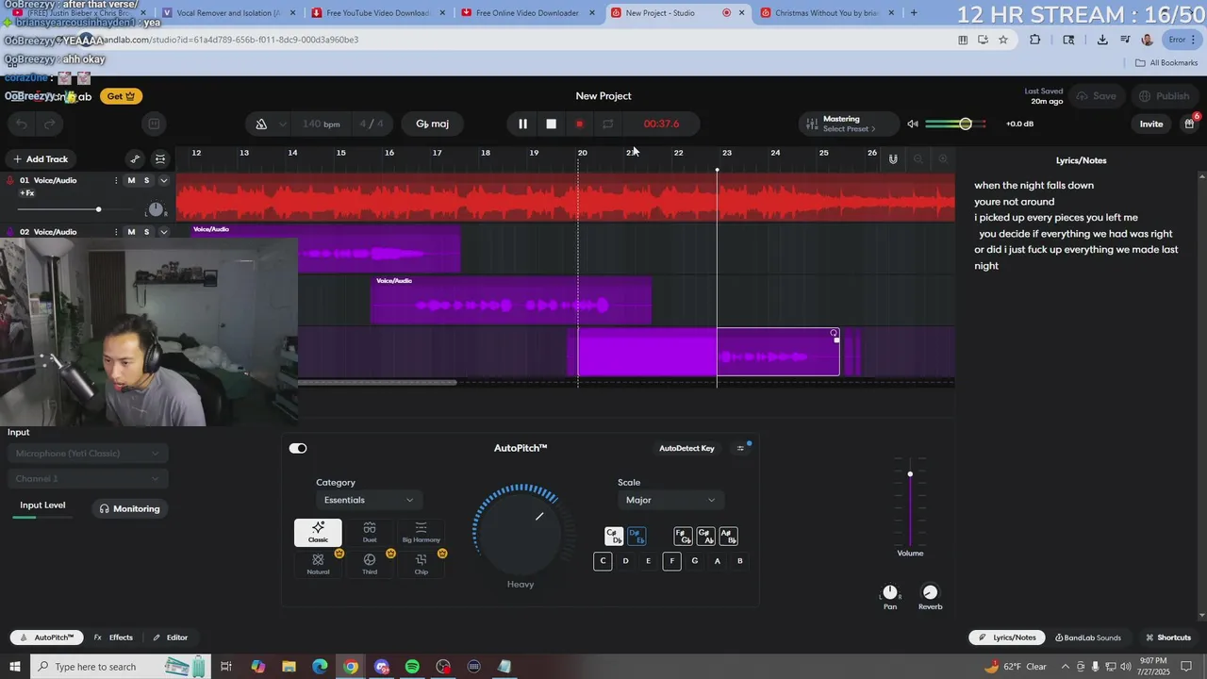This screenshot has height=679, width=1207.
Task: Zoom out the timeline magnifier
Action: 918,159
